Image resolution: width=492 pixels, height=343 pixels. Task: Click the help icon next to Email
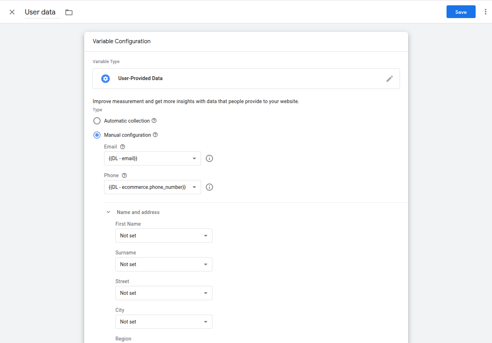122,146
